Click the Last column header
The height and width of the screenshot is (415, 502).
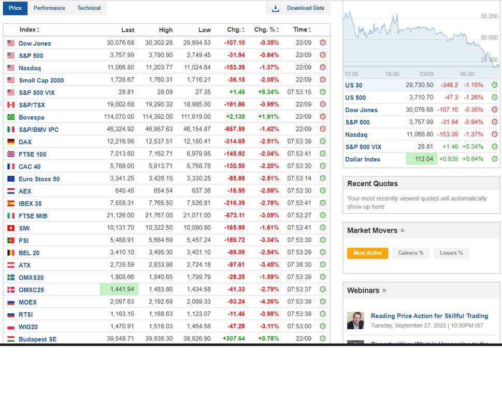128,30
